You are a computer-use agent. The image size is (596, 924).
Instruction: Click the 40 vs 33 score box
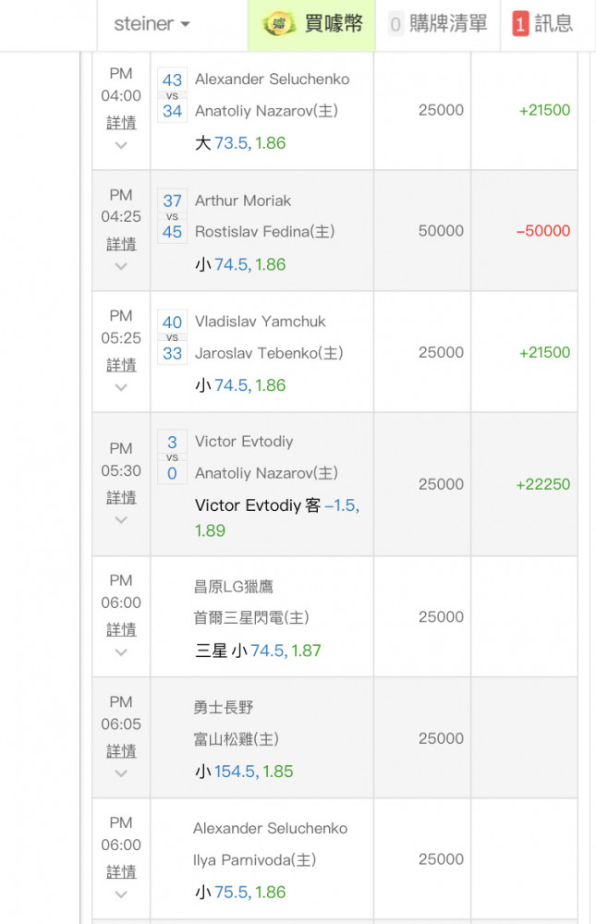[172, 337]
